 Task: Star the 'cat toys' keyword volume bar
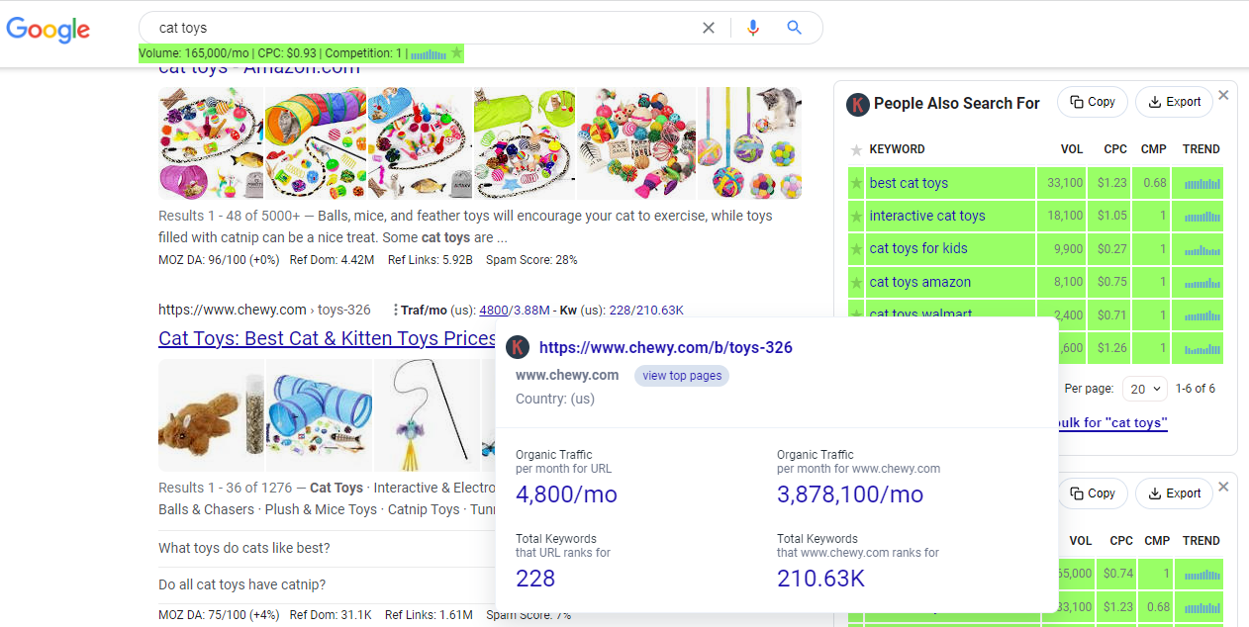(x=456, y=53)
